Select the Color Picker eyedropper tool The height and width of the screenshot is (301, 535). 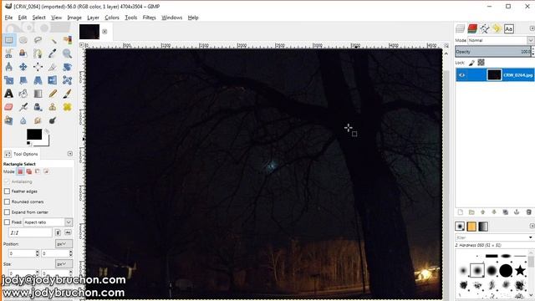[x=53, y=54]
